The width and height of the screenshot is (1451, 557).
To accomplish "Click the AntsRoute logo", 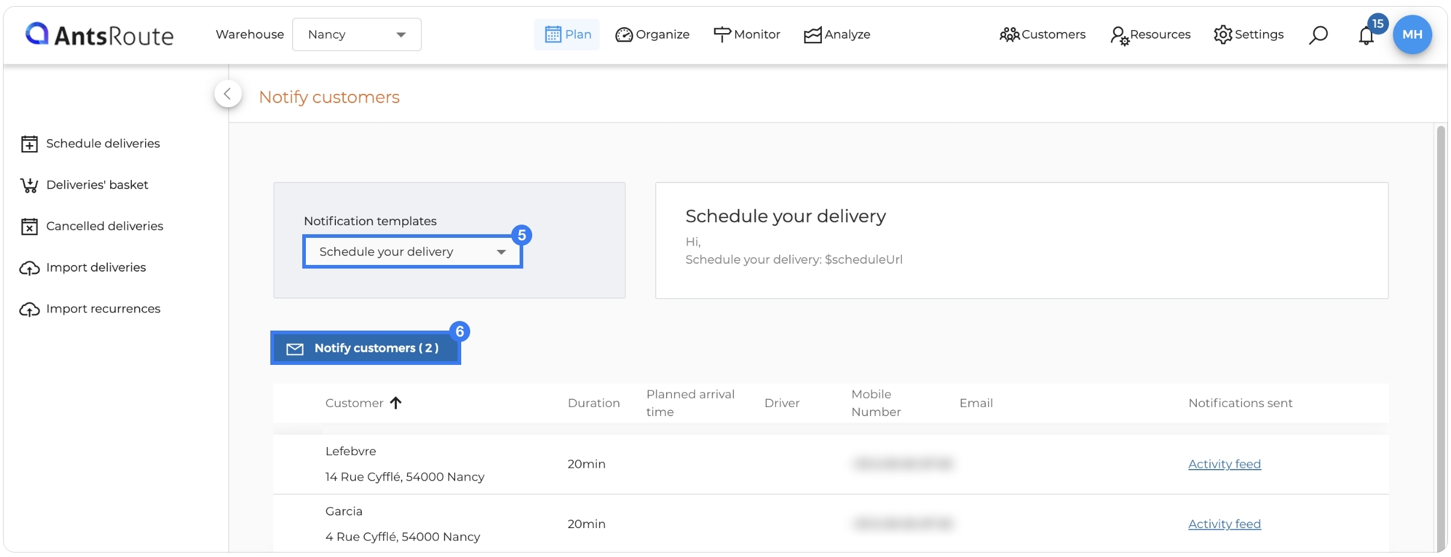I will coord(99,35).
